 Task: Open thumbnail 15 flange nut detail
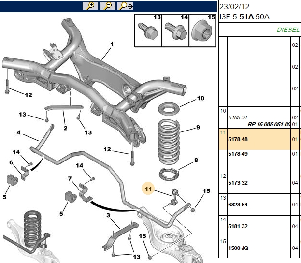pos(202,30)
